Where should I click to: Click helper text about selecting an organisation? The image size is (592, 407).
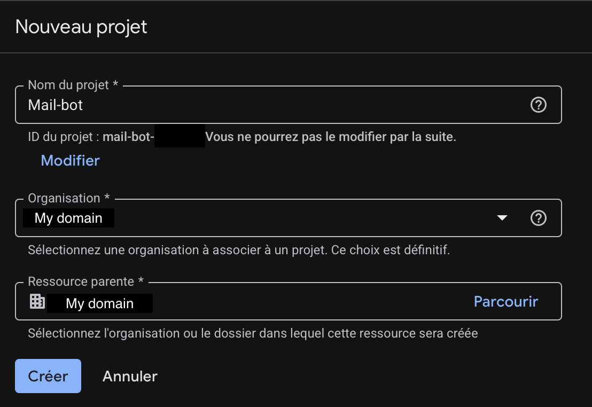pyautogui.click(x=239, y=250)
